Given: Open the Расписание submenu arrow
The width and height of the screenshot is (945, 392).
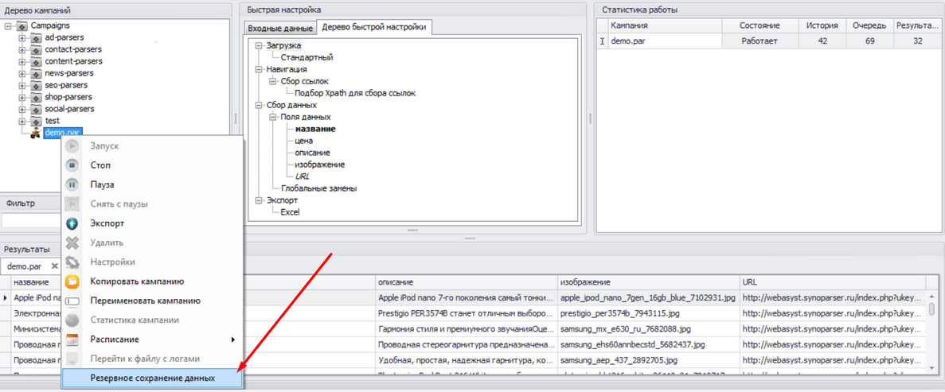Looking at the screenshot, I should (232, 340).
